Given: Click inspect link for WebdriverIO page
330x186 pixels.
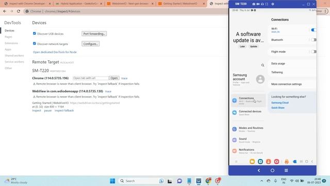Looking at the screenshot, I should click(37, 111).
